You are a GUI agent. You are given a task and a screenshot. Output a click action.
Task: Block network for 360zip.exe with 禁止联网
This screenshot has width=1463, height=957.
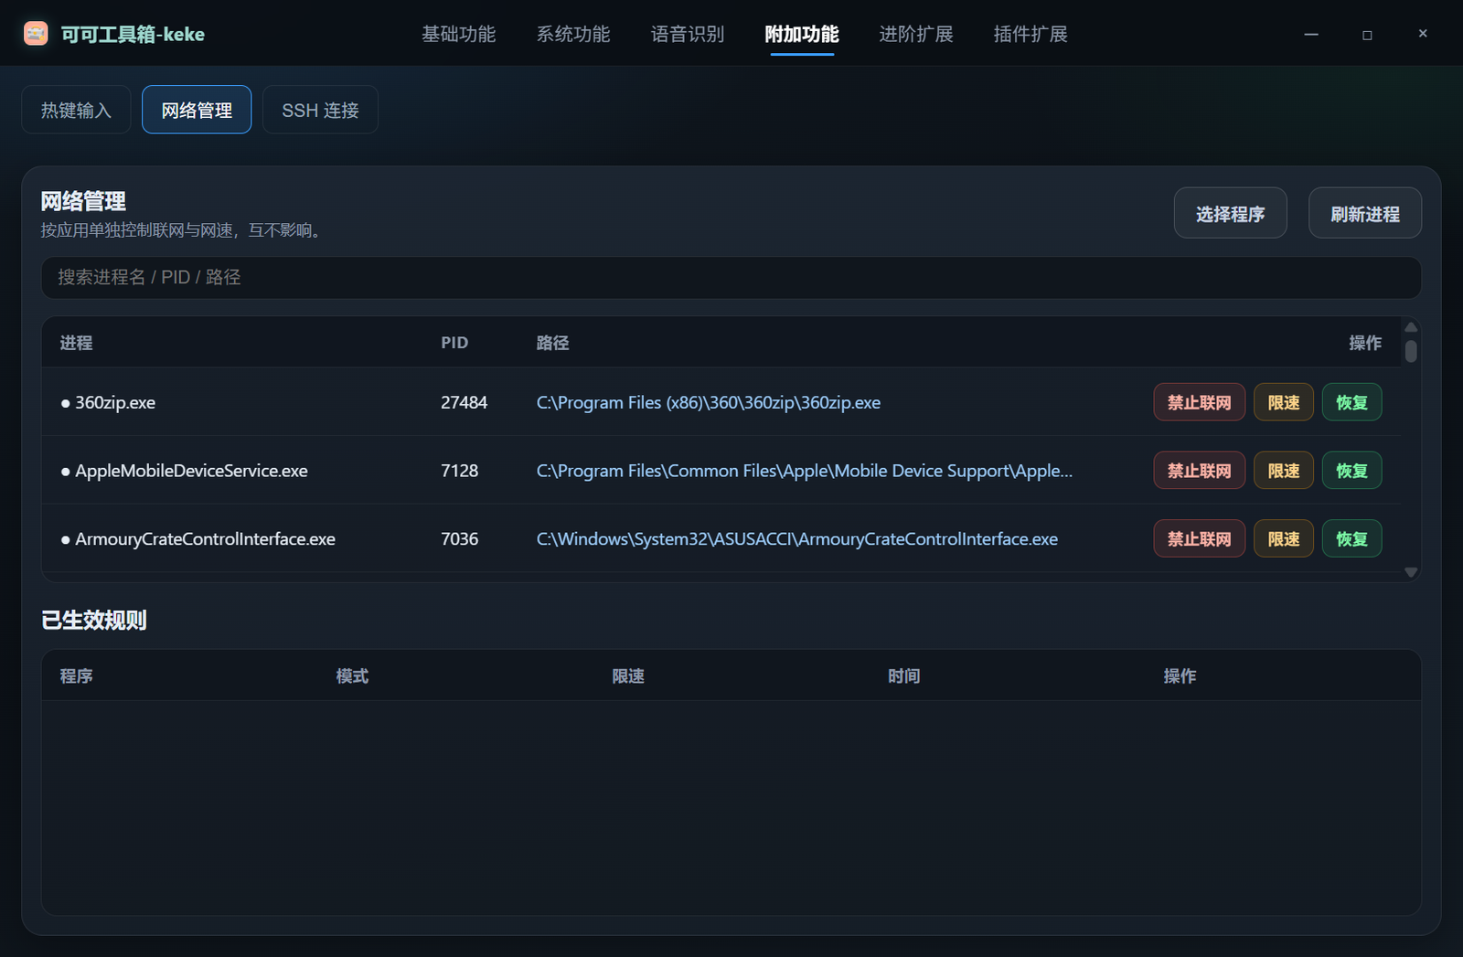tap(1200, 402)
